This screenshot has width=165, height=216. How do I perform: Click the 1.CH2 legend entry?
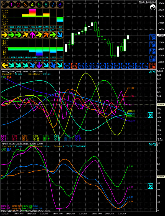4,136
